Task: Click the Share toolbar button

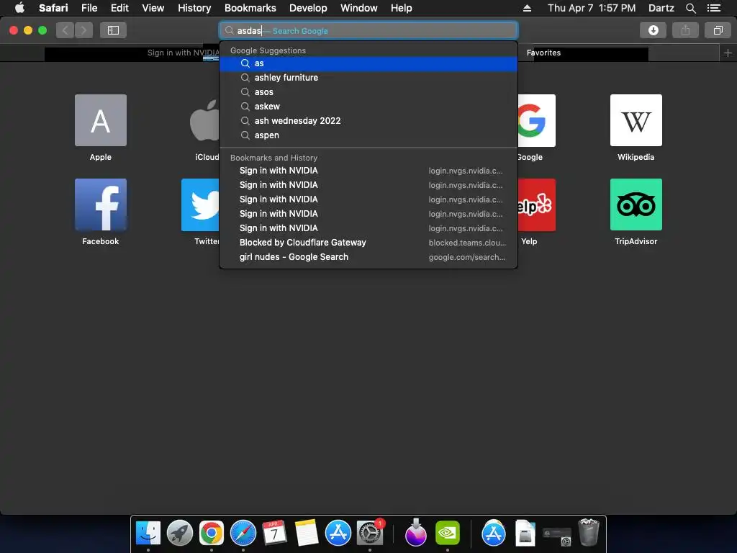Action: (x=686, y=30)
